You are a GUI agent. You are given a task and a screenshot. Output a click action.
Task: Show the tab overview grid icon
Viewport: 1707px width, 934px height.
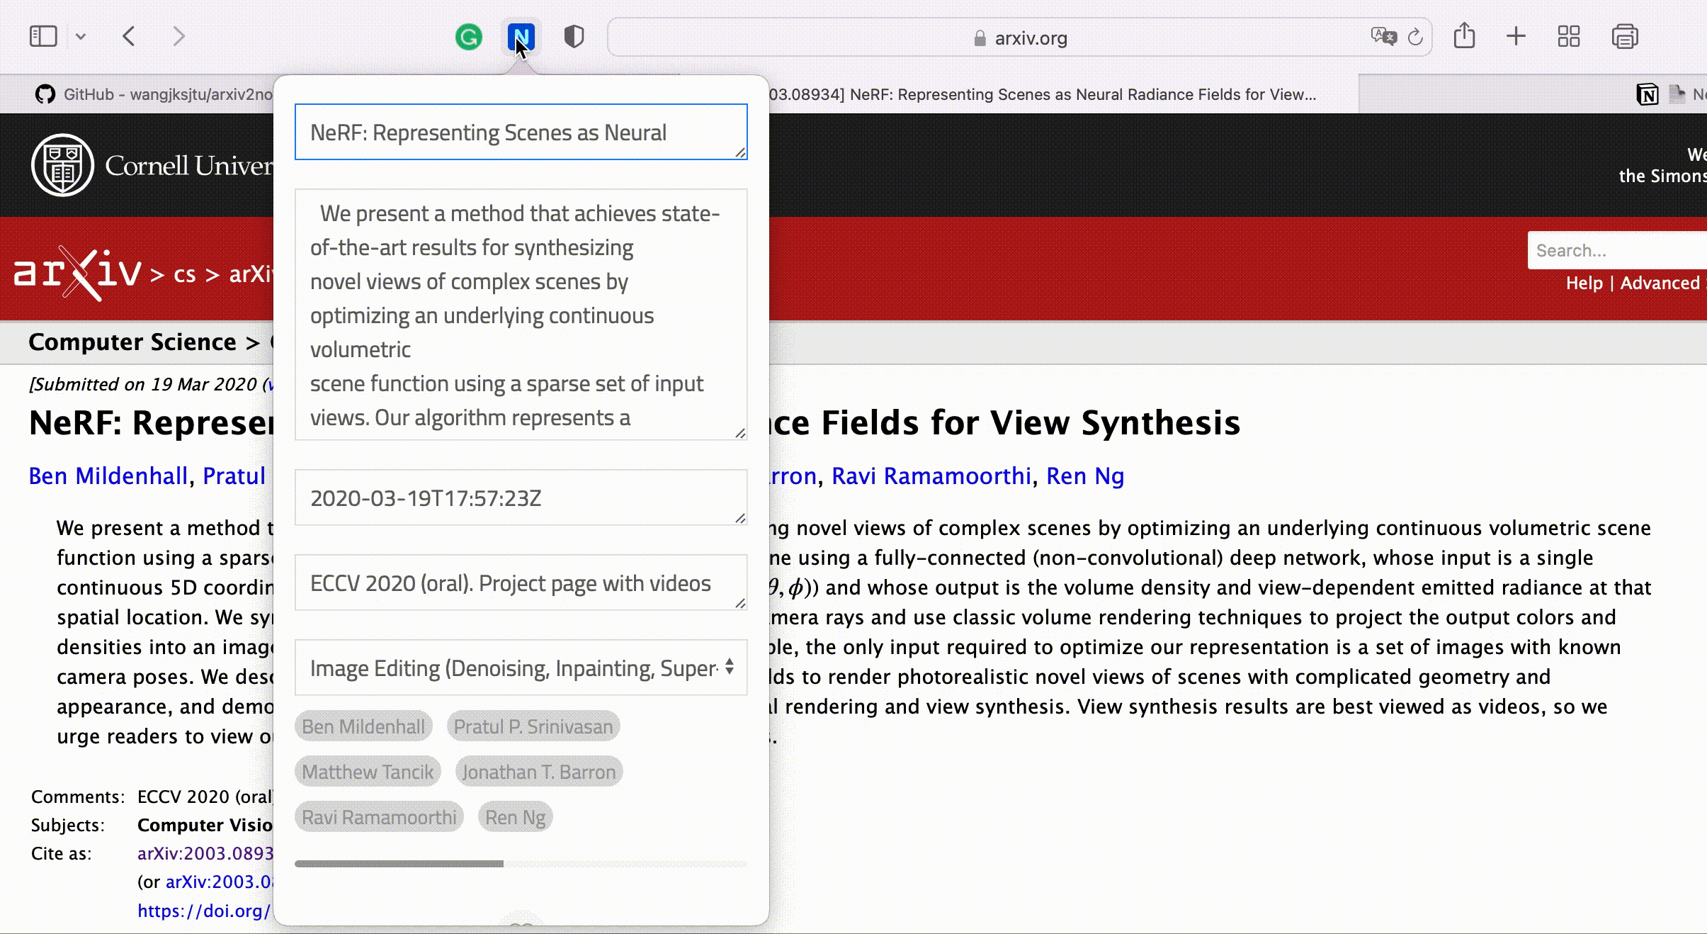point(1568,37)
